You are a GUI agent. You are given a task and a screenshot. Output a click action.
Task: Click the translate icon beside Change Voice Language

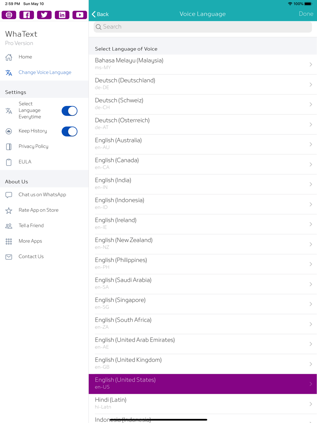tap(9, 73)
